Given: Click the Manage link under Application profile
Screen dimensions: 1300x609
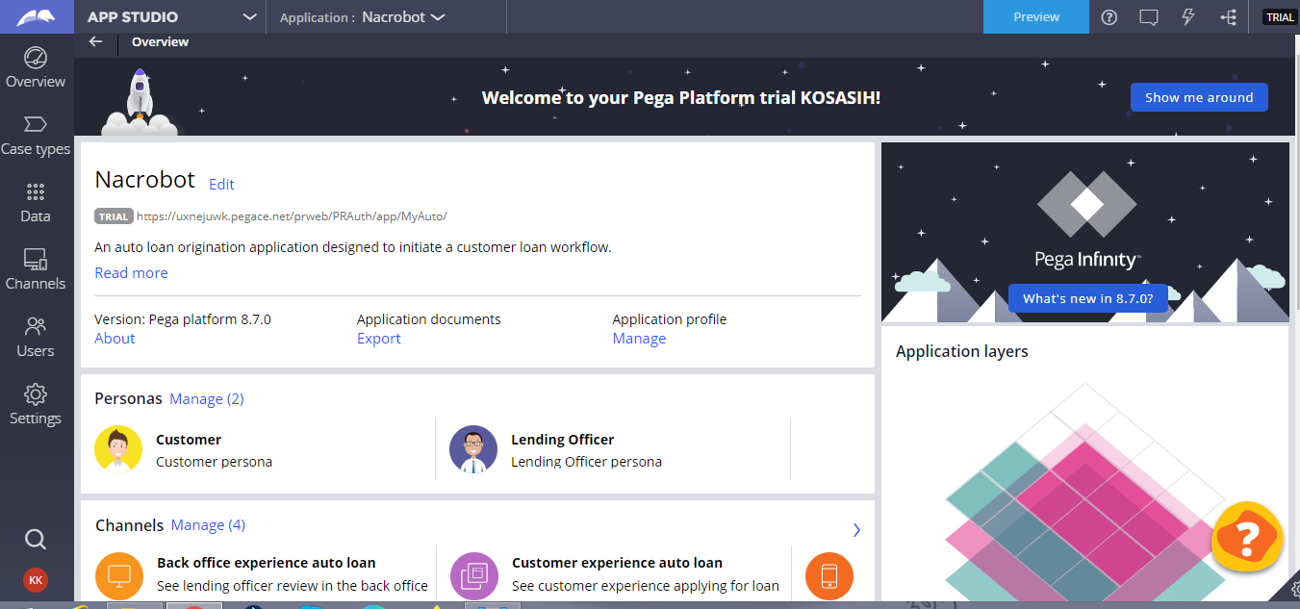Looking at the screenshot, I should coord(639,339).
